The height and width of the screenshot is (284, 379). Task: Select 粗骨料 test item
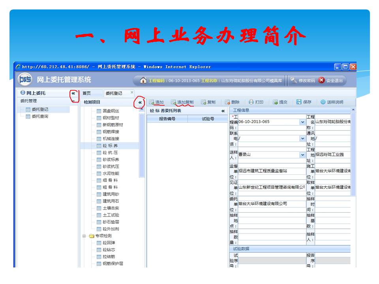click(107, 187)
